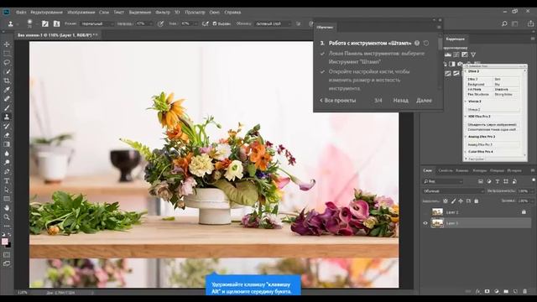Viewport: 537px width, 302px height.
Task: Click the Create new layer icon
Action: pos(515,291)
